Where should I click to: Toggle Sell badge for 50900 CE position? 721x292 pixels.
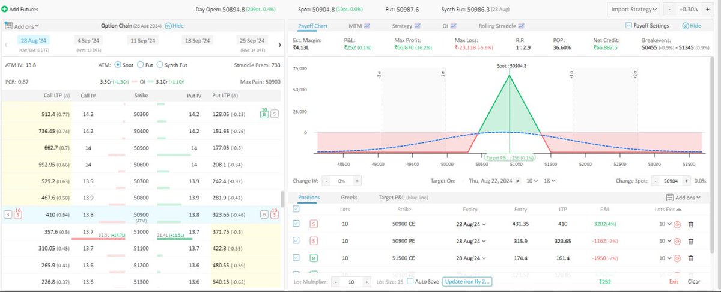click(314, 224)
